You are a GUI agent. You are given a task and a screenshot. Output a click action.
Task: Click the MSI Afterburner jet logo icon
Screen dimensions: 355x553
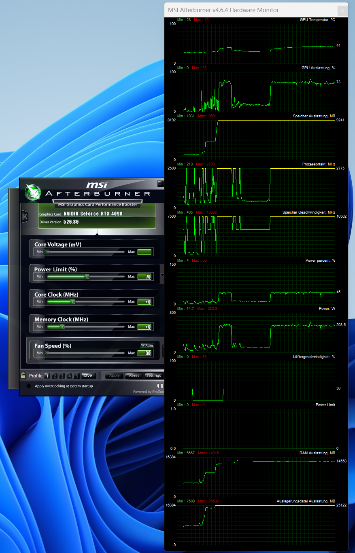[x=33, y=192]
